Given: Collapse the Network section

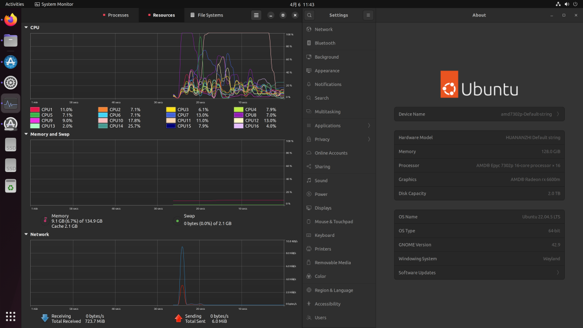Looking at the screenshot, I should point(26,234).
